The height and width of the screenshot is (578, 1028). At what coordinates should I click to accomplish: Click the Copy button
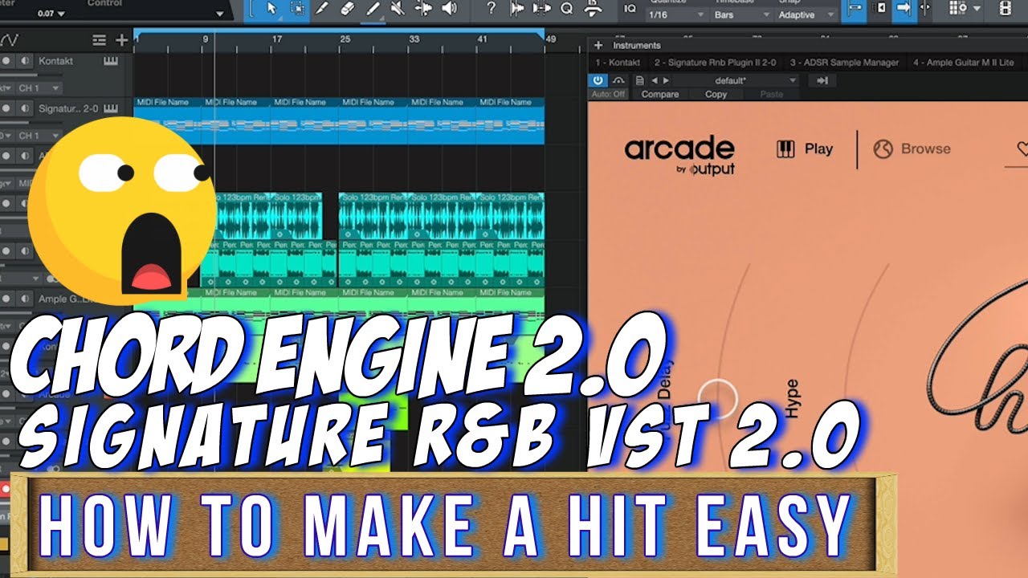pyautogui.click(x=716, y=94)
